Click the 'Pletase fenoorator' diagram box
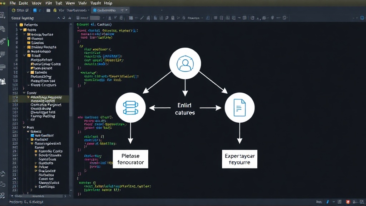 tap(130, 159)
